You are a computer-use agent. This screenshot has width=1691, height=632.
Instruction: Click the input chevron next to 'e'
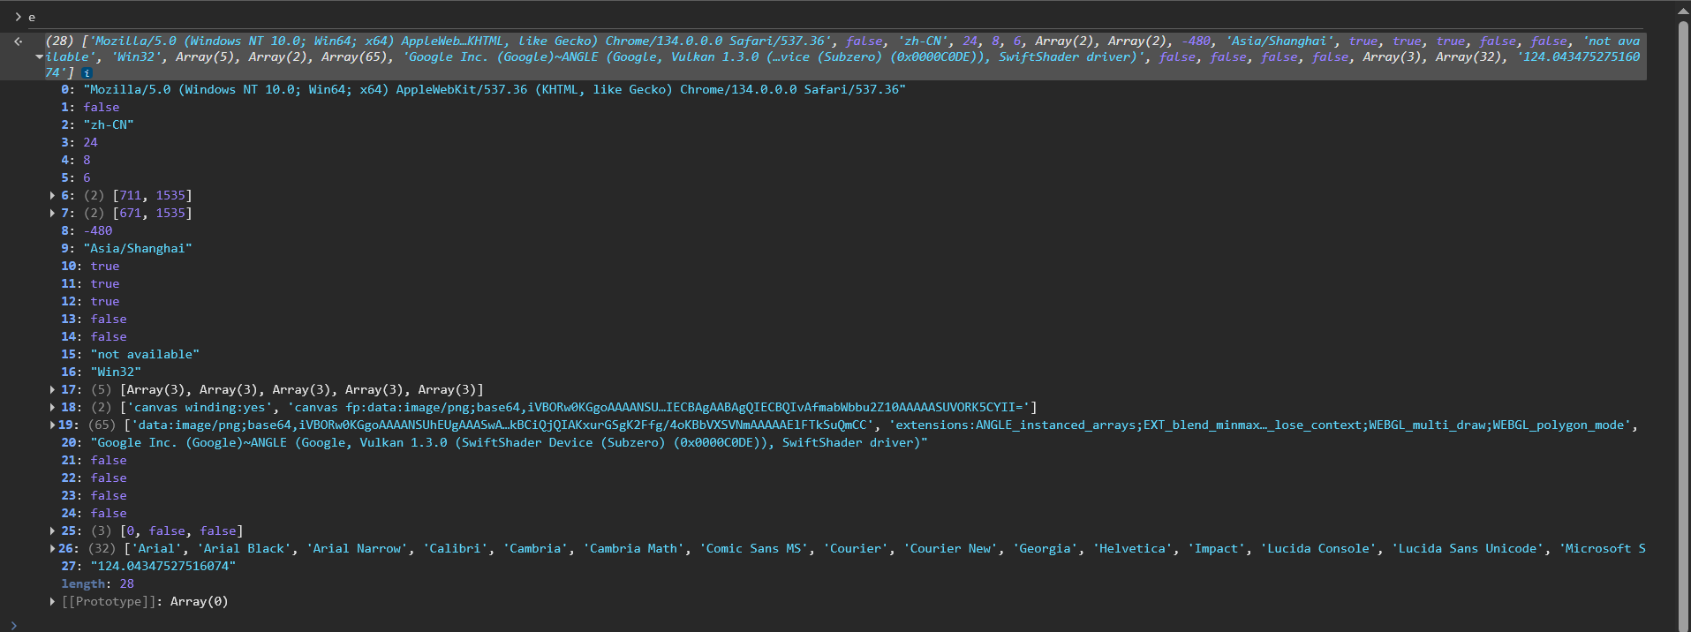tap(18, 17)
